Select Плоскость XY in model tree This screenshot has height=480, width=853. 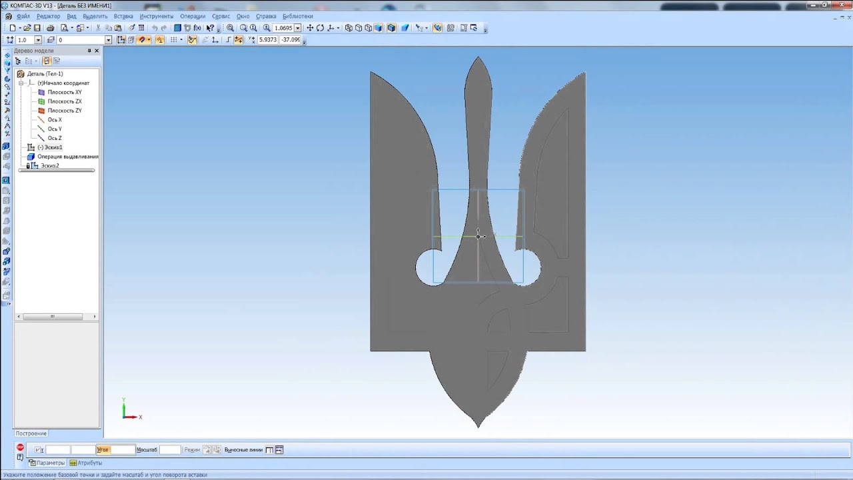pyautogui.click(x=65, y=92)
